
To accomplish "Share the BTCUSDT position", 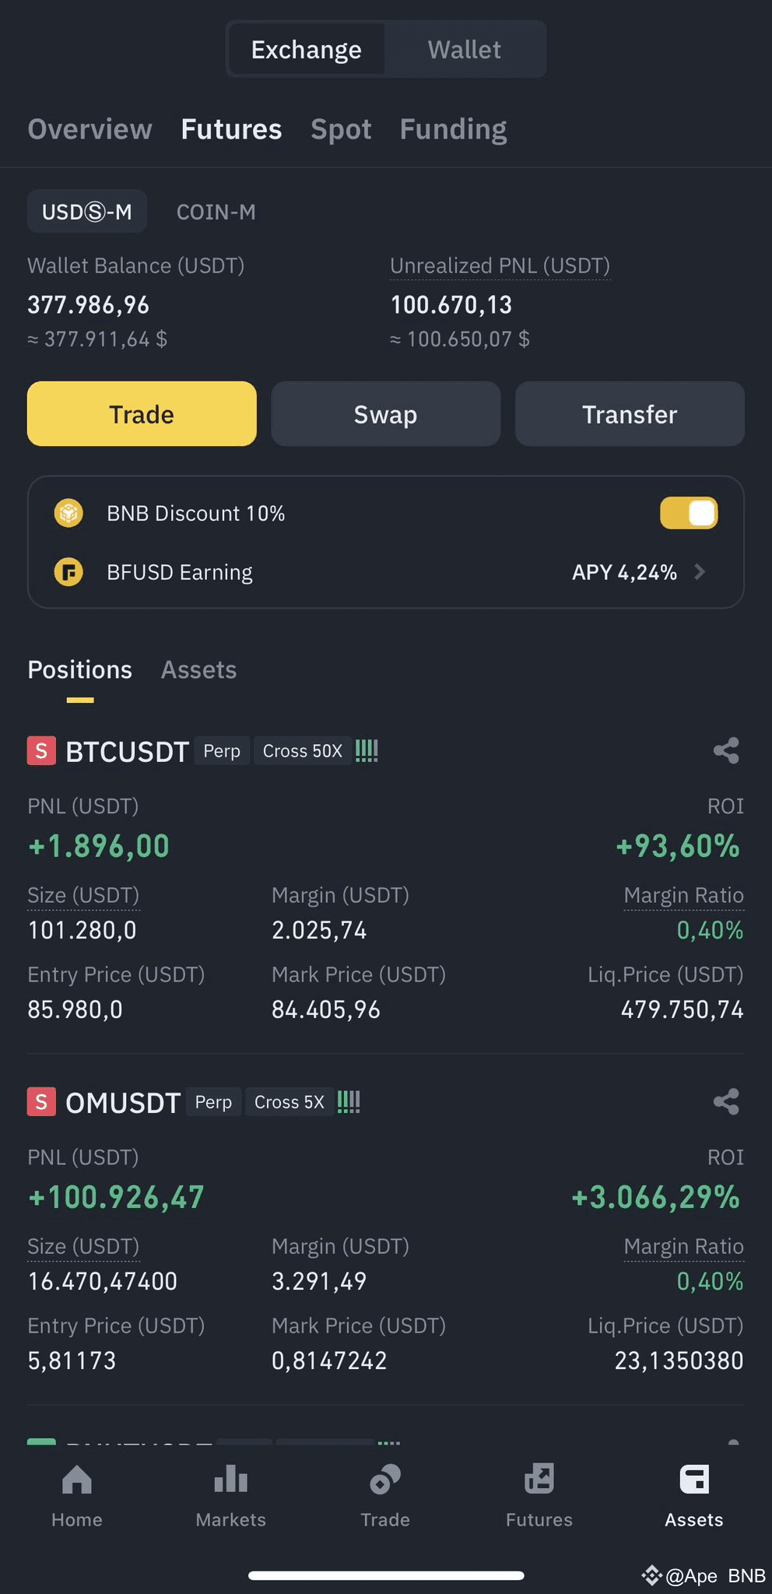I will [726, 751].
